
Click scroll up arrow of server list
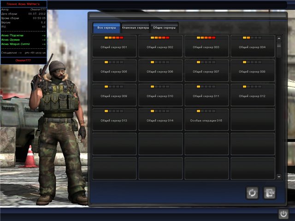coord(279,39)
